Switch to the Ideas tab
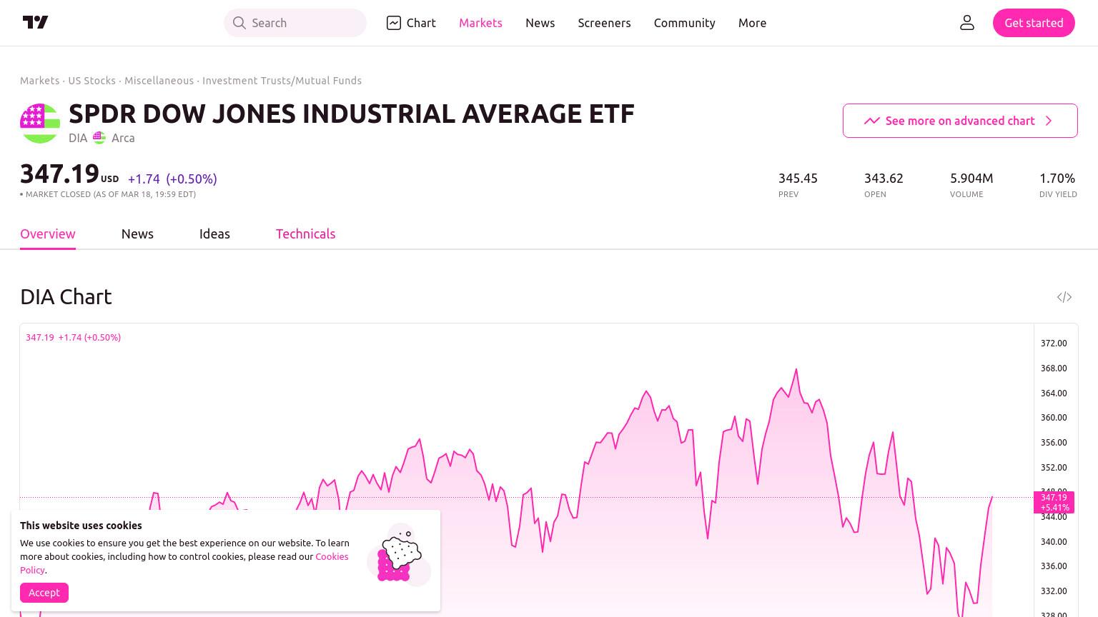This screenshot has width=1098, height=617. pos(214,234)
